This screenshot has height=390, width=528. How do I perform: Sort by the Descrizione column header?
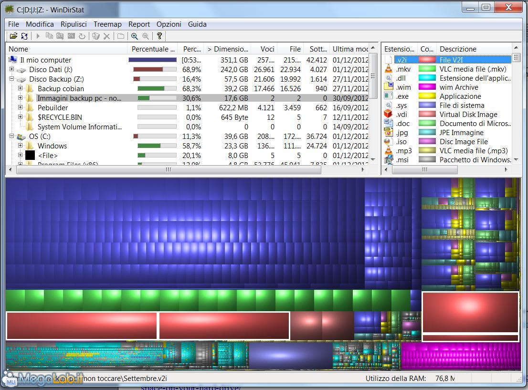(457, 49)
